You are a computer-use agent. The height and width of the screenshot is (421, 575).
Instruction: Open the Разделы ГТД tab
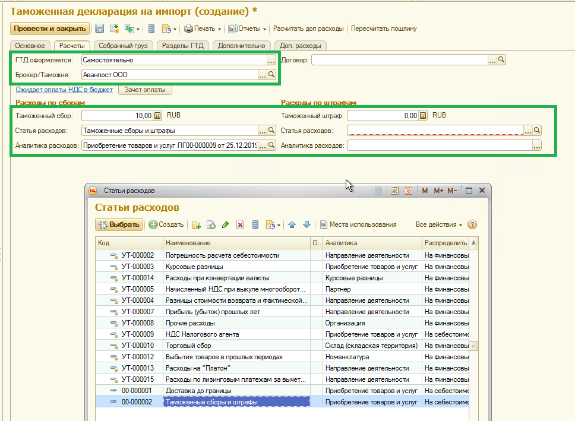184,46
